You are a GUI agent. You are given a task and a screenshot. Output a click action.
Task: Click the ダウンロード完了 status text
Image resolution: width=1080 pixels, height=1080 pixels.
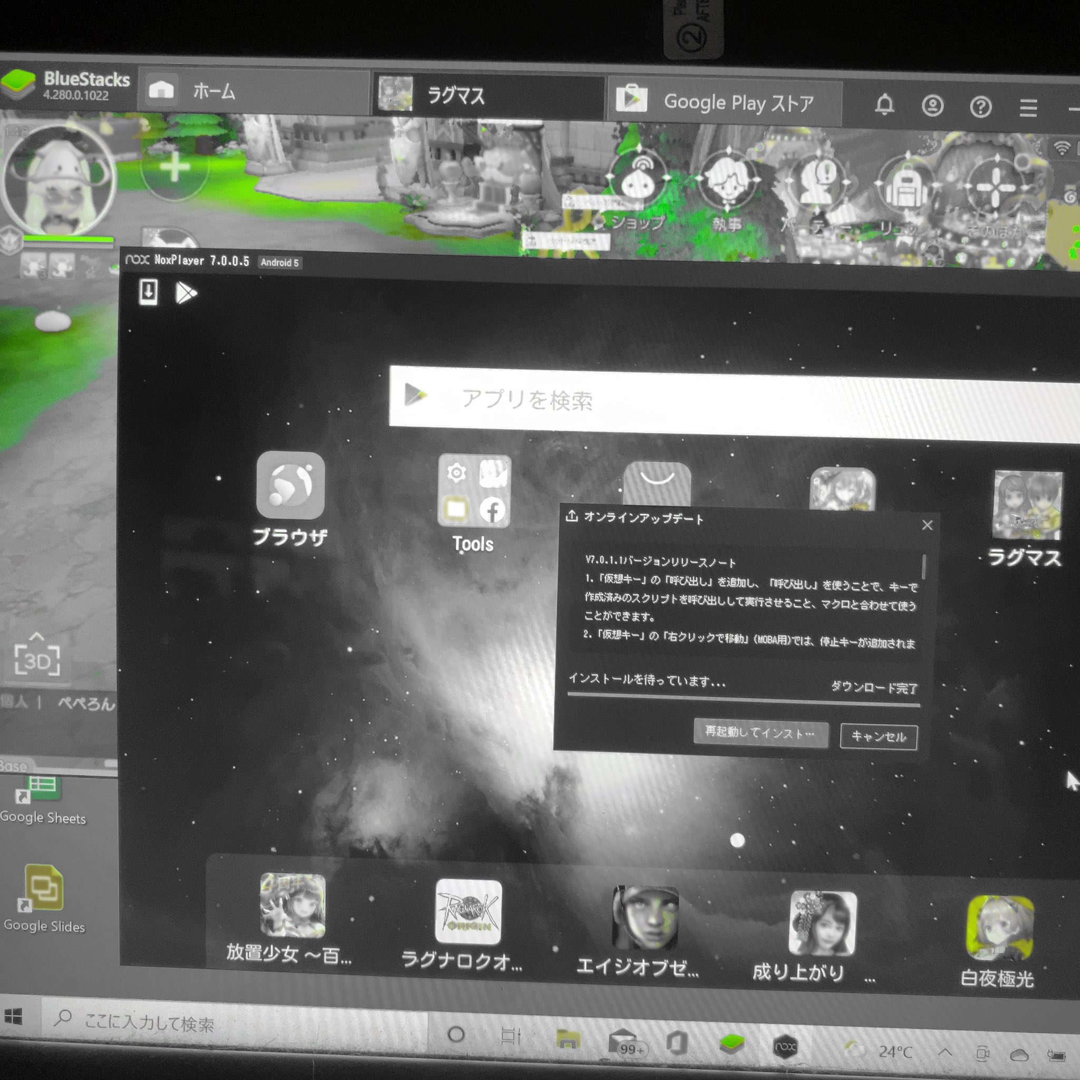click(874, 687)
